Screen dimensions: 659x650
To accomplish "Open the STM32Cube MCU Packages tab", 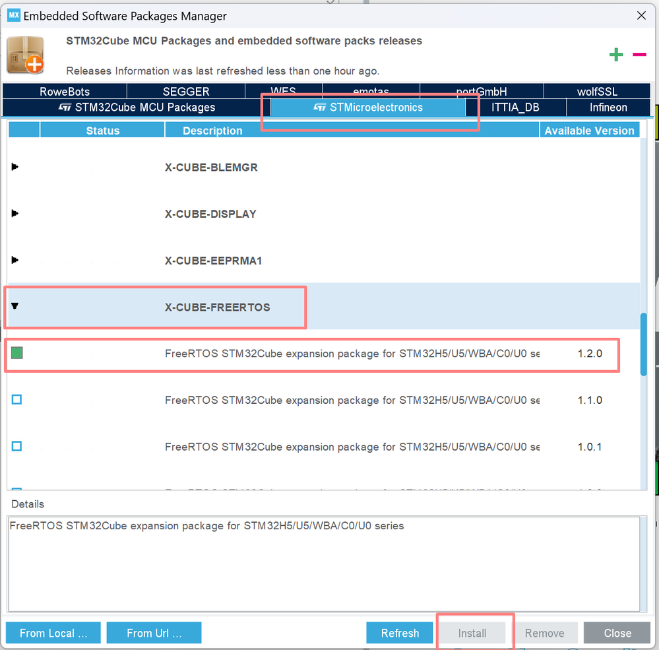I will point(137,107).
